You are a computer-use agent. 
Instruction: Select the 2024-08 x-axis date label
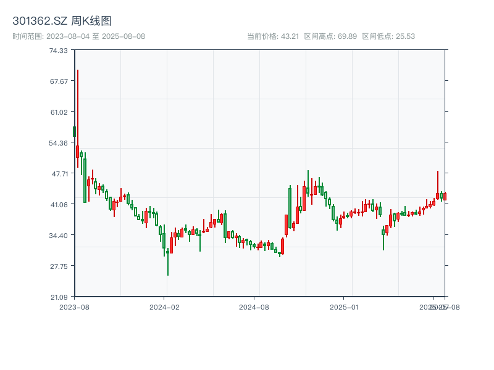pyautogui.click(x=254, y=306)
